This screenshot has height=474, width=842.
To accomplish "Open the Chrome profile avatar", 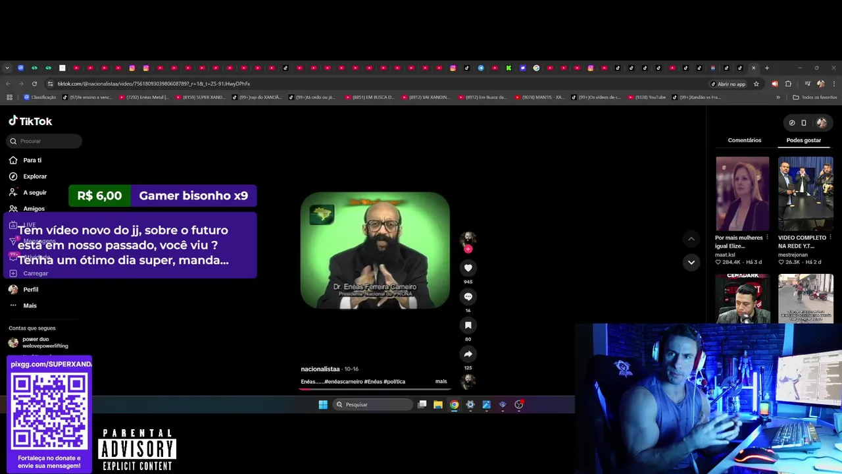I will [x=820, y=84].
